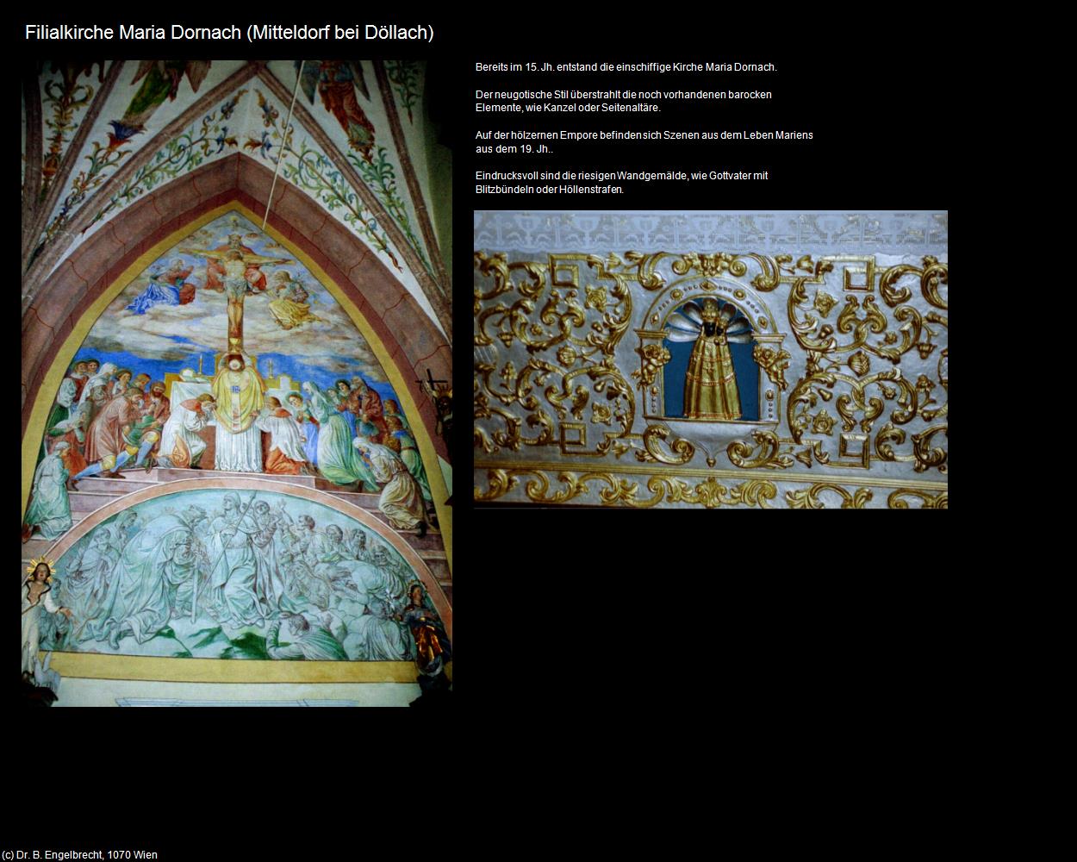The image size is (1077, 862).
Task: Open the tall fresco wall painting photo
Action: (x=237, y=384)
